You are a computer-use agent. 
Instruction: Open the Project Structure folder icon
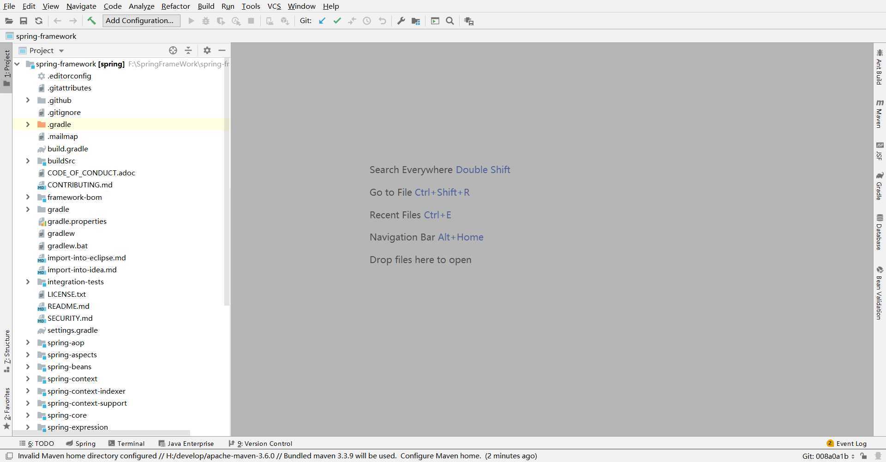click(x=416, y=21)
